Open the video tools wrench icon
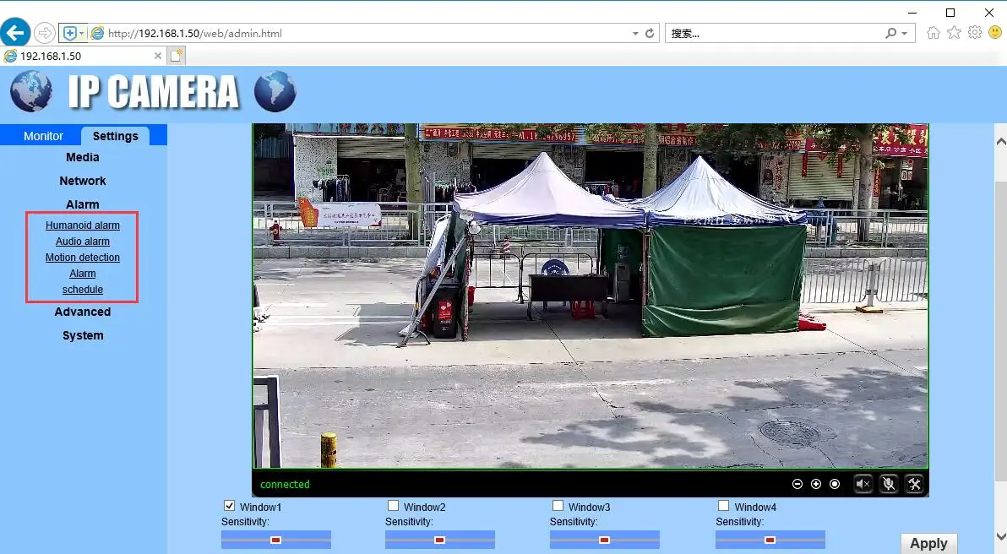 tap(914, 484)
